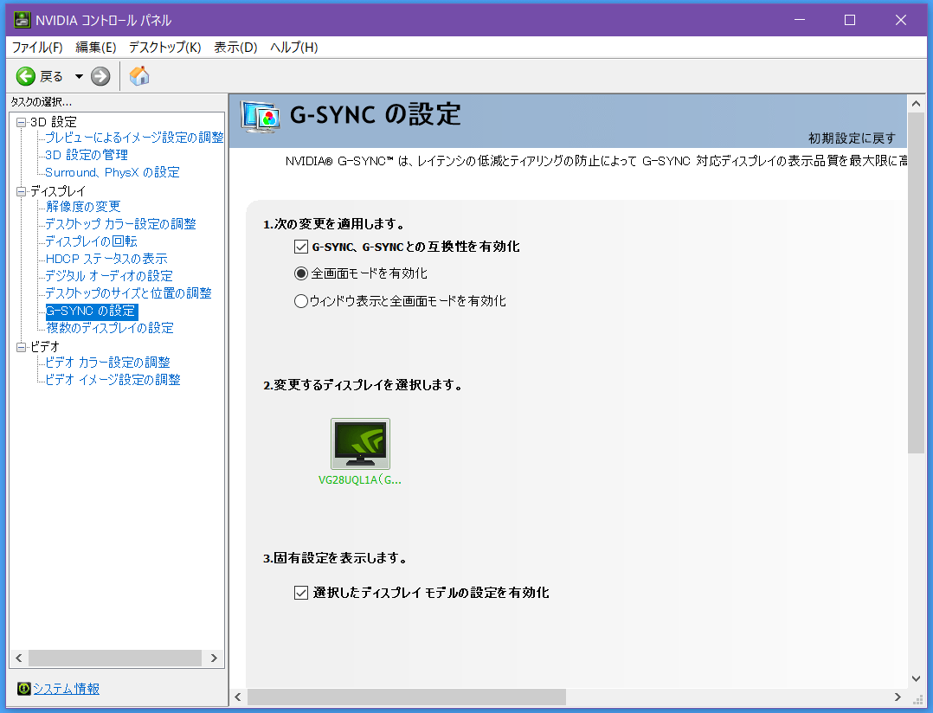This screenshot has height=713, width=933.
Task: Open ビデオ カラー設定の調整 page
Action: point(107,363)
